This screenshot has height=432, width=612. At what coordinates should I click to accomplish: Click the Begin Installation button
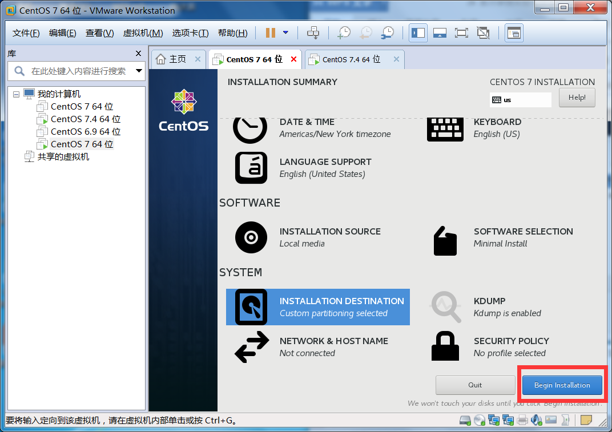click(x=562, y=385)
